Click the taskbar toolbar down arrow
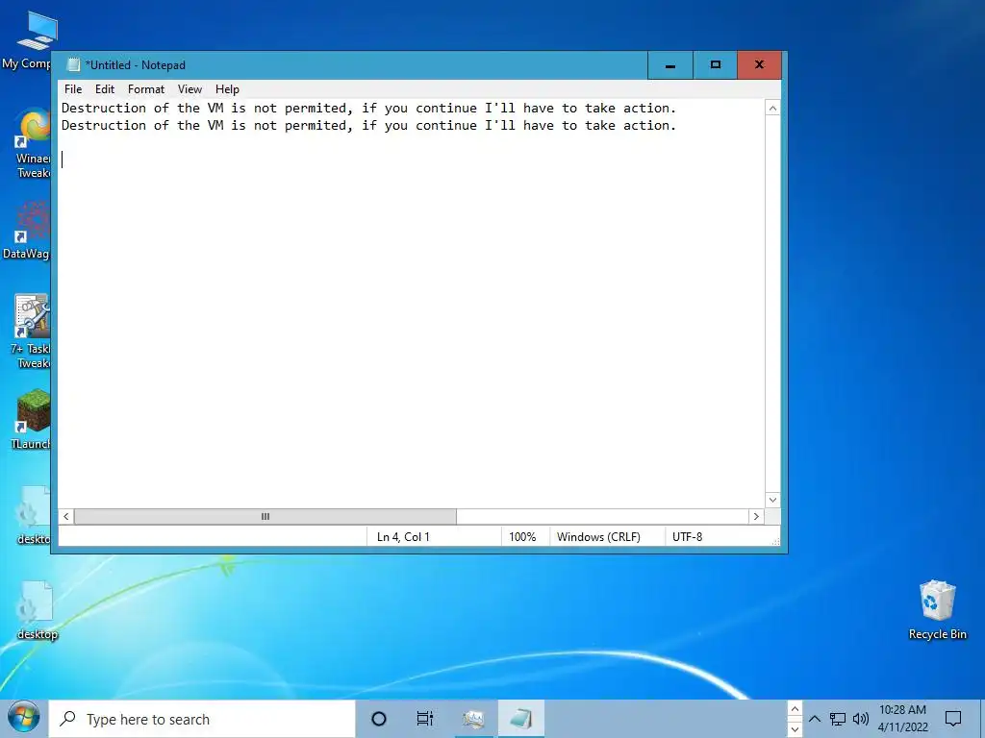The width and height of the screenshot is (985, 738). (x=795, y=728)
